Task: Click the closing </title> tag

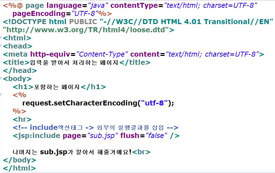Action: coord(135,62)
